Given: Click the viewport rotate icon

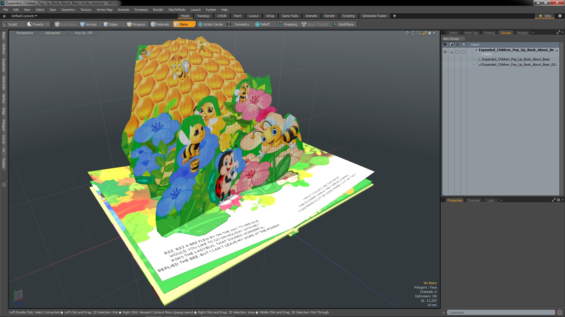Looking at the screenshot, I should [x=413, y=33].
